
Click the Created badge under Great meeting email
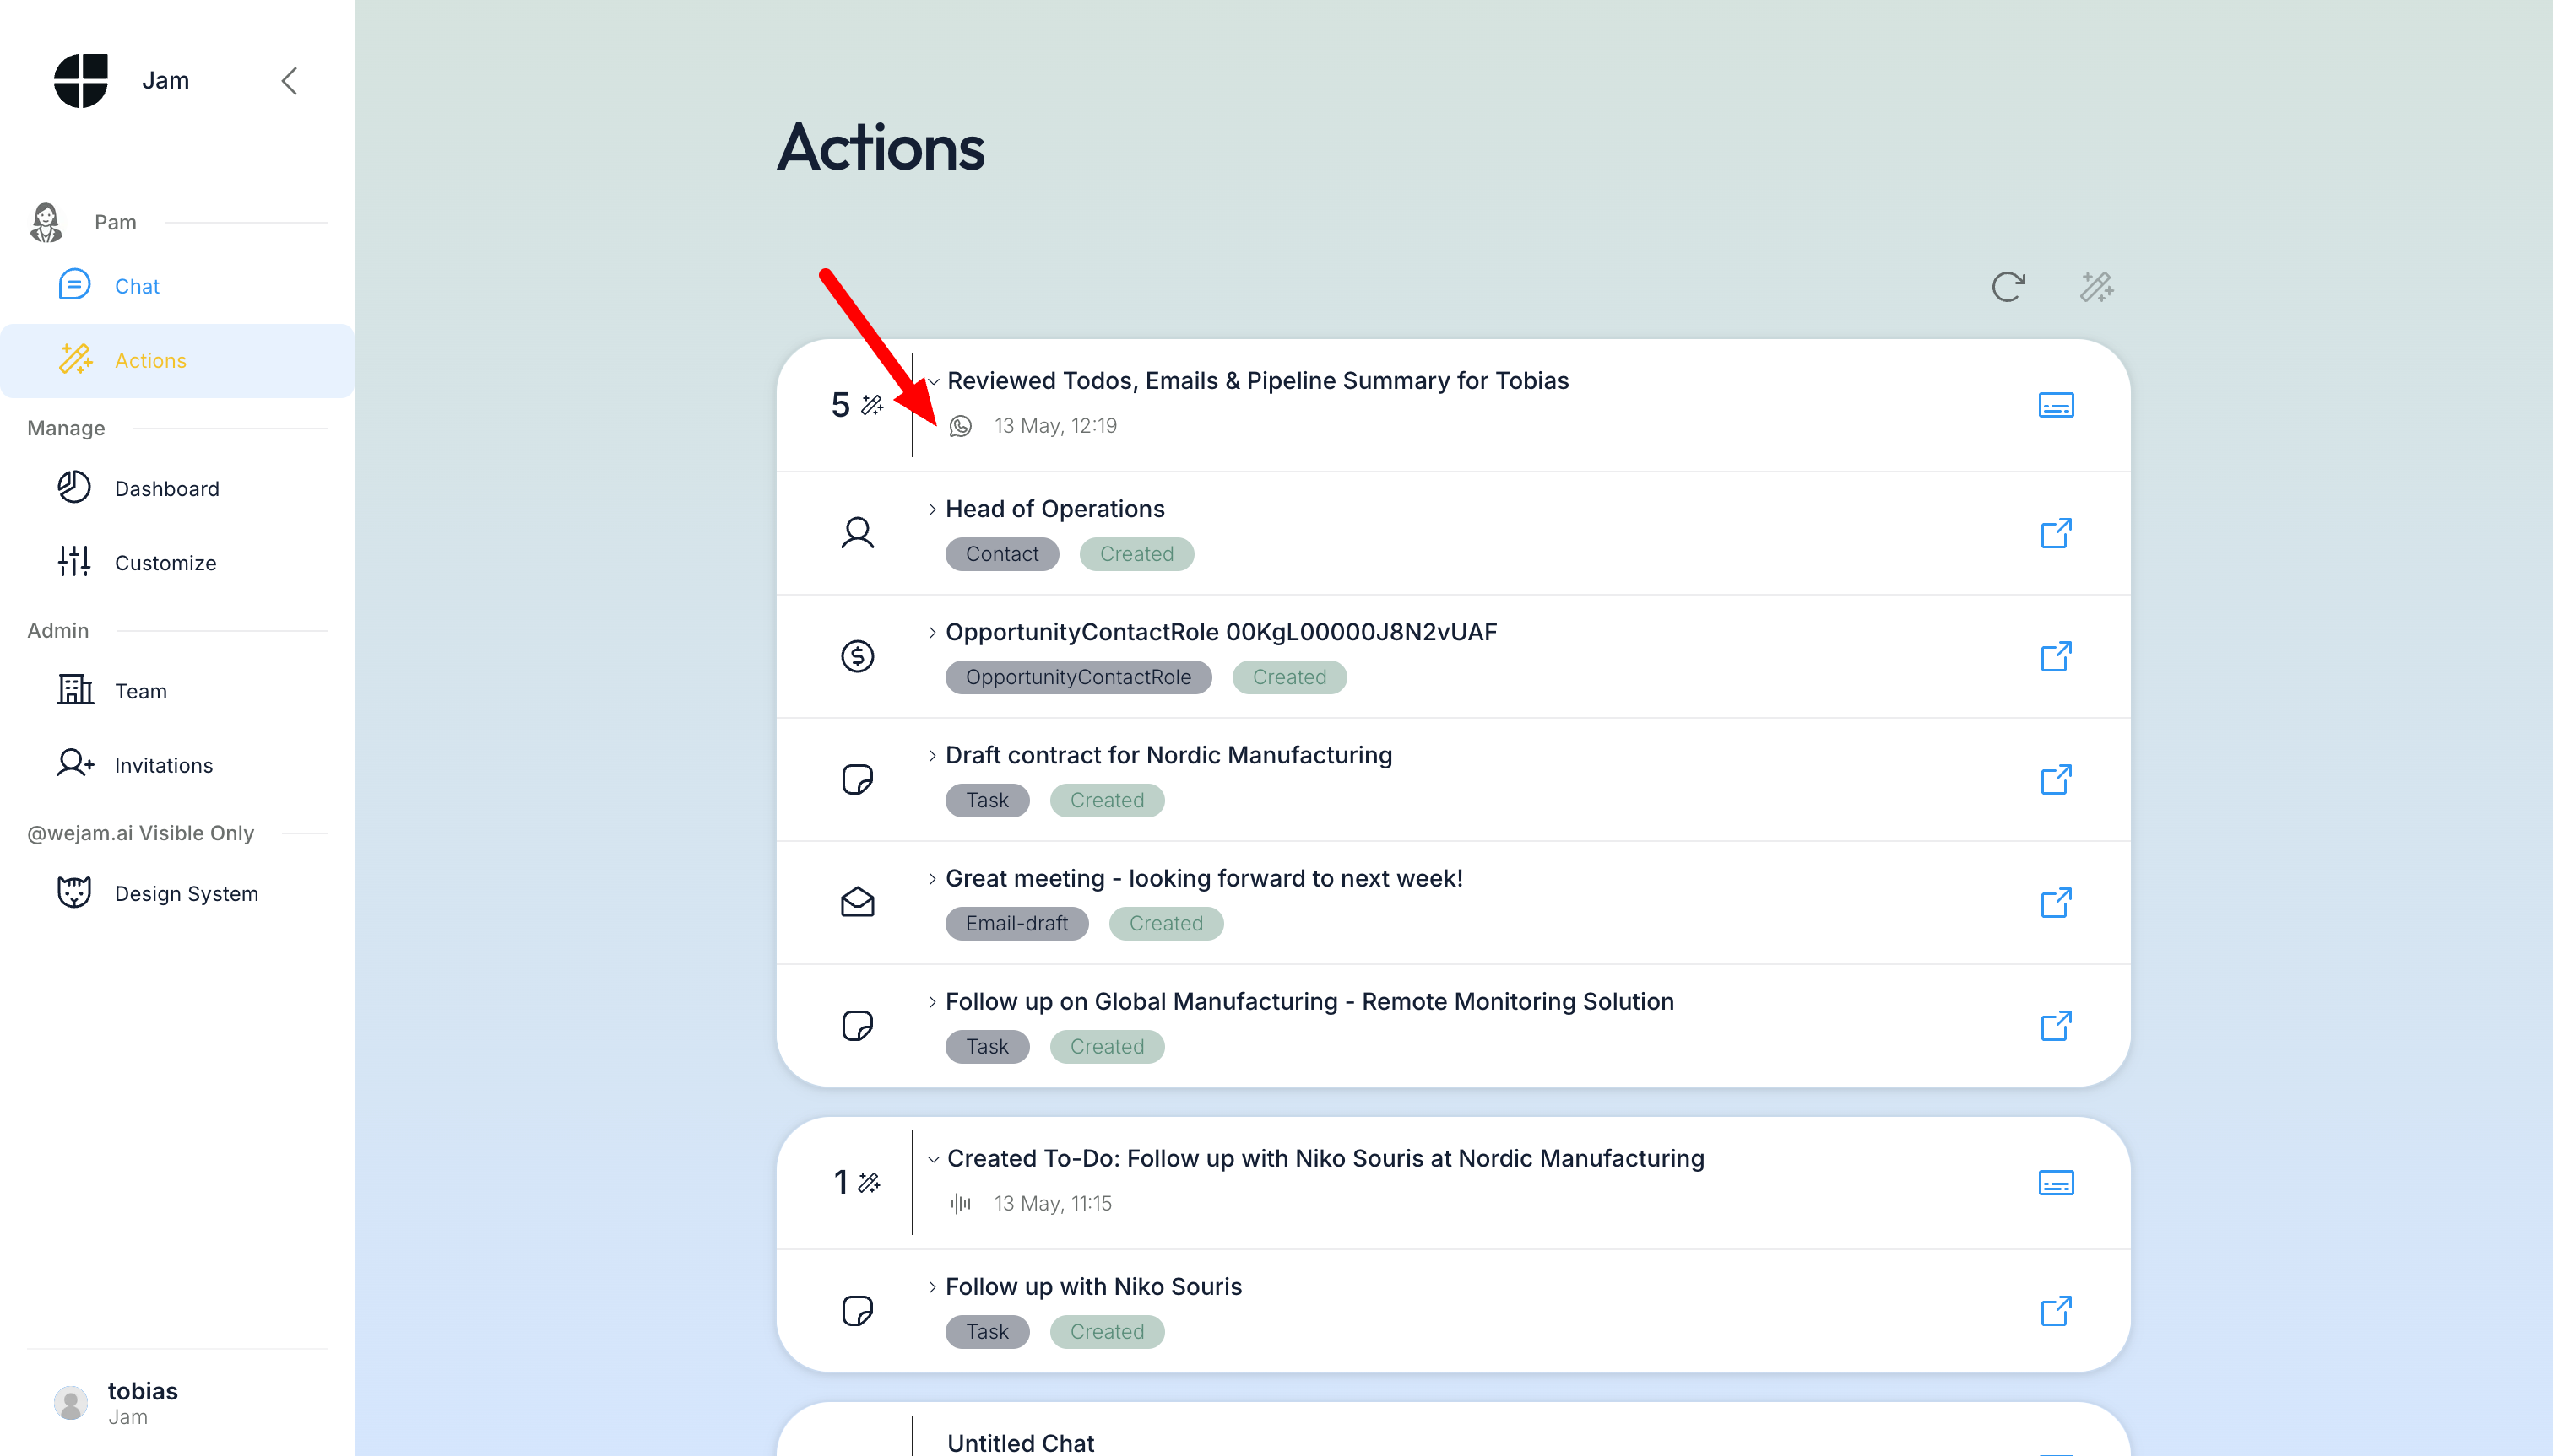(1166, 923)
